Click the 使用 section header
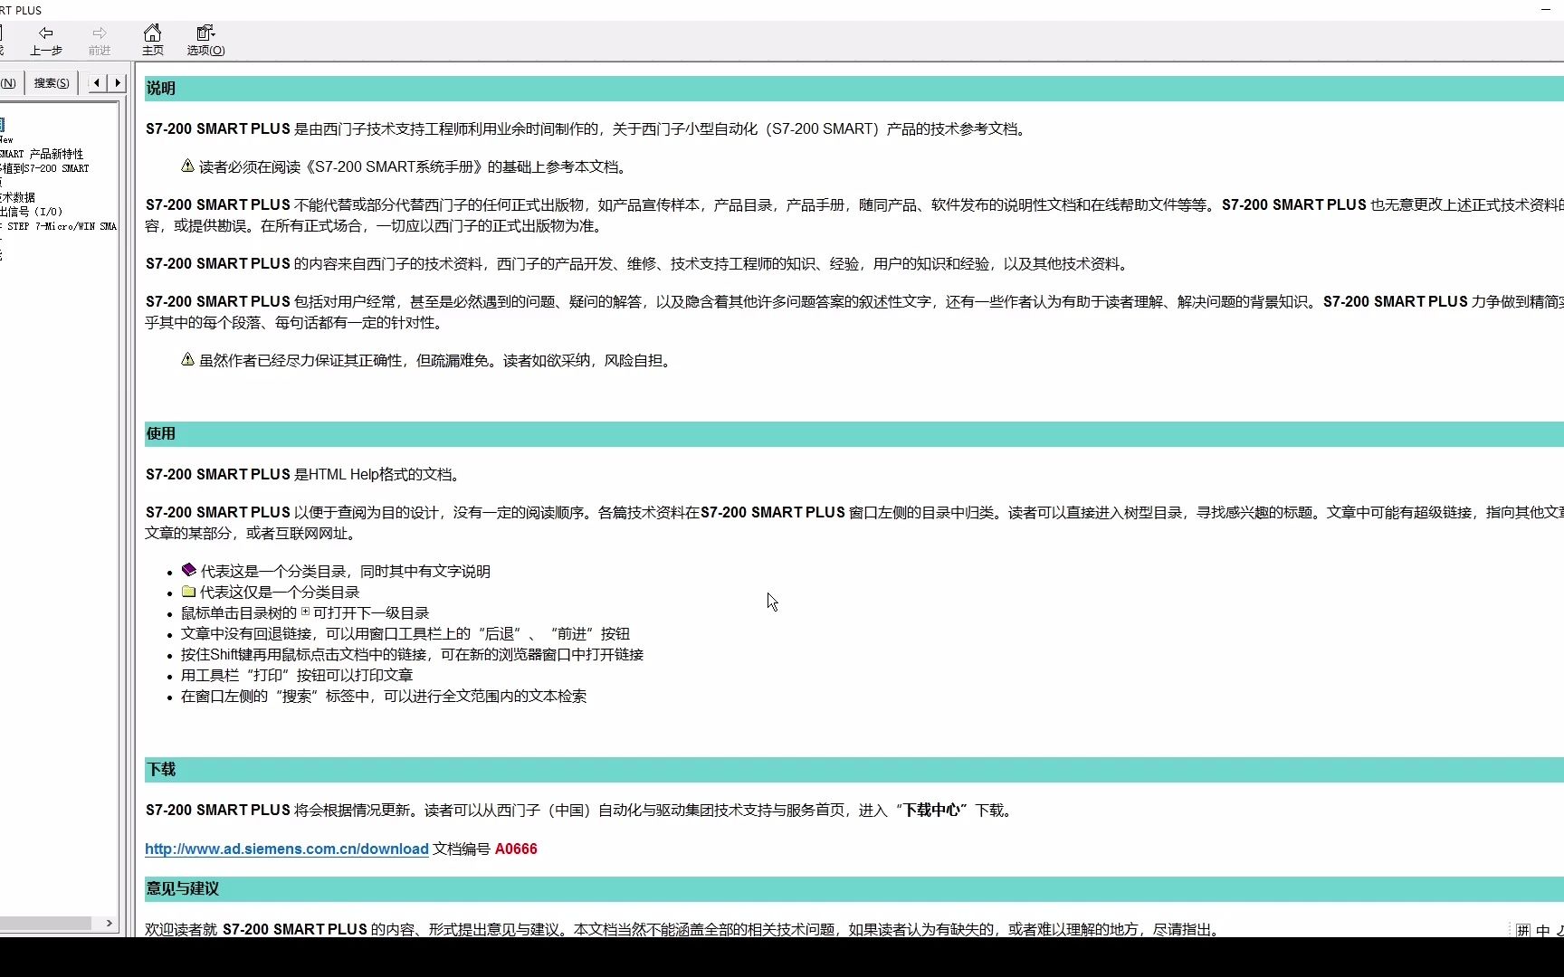The width and height of the screenshot is (1564, 977). point(854,434)
